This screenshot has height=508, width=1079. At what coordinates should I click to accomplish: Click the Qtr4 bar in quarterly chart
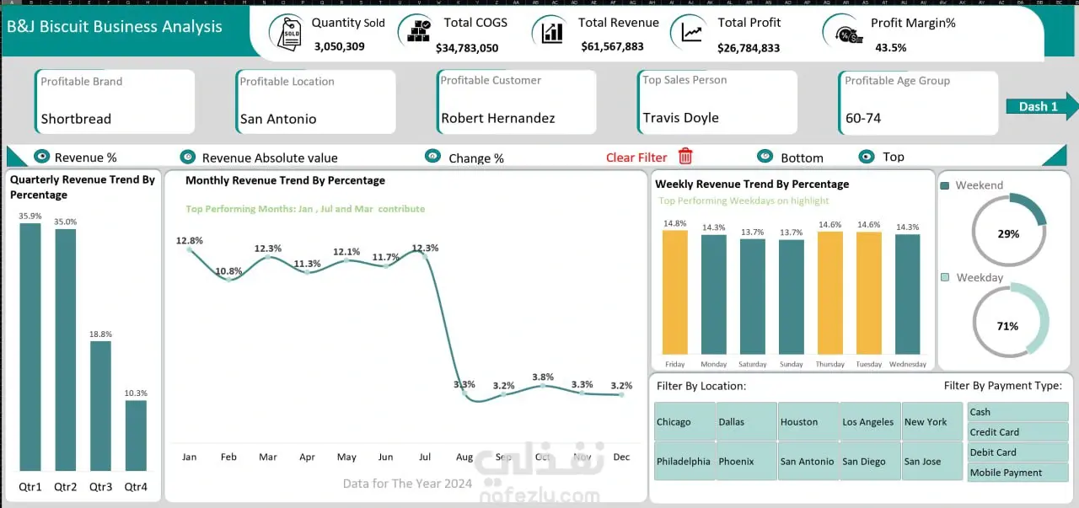pos(136,436)
